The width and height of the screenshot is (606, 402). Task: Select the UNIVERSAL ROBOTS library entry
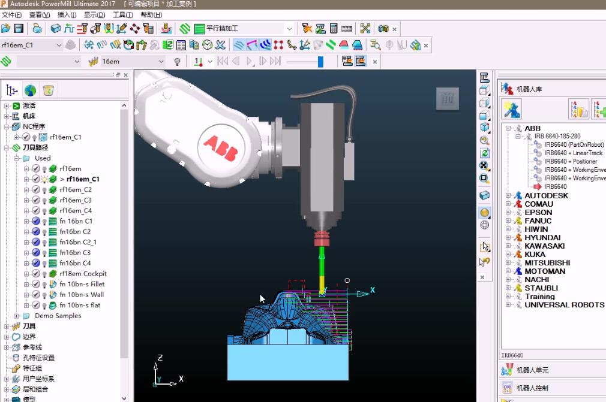pyautogui.click(x=564, y=305)
